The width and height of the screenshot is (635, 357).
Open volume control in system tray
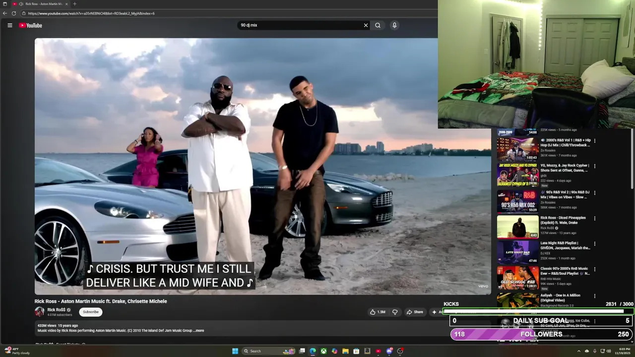(609, 351)
